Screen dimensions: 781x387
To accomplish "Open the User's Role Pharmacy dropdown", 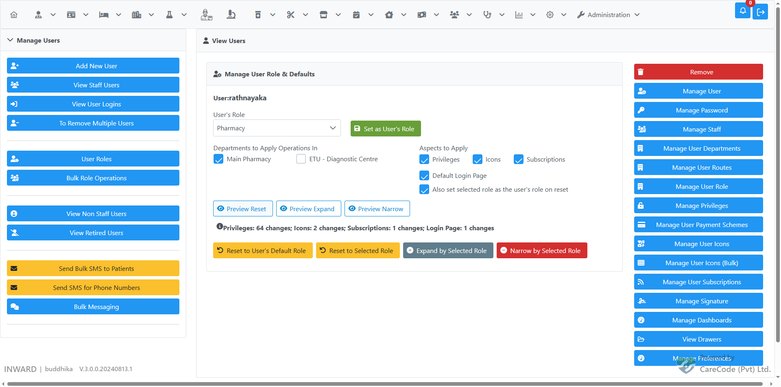I will point(277,128).
